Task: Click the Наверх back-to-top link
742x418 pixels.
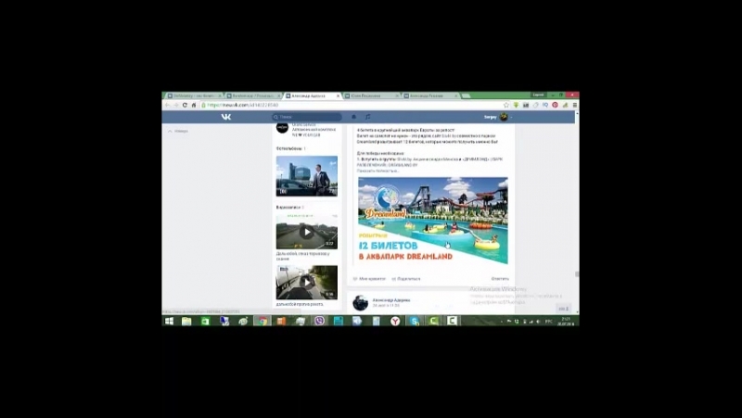Action: coord(178,131)
